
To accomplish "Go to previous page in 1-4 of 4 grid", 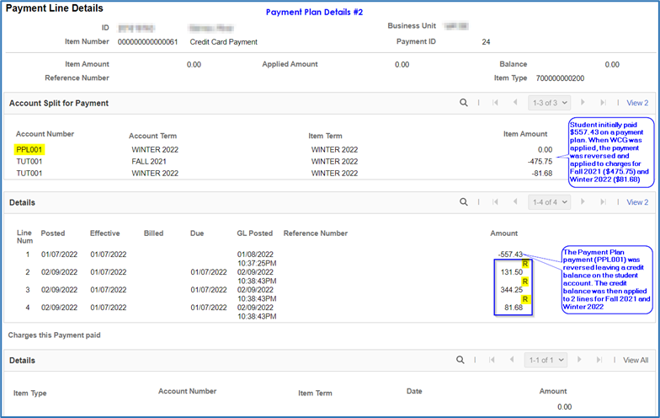I will [x=515, y=202].
